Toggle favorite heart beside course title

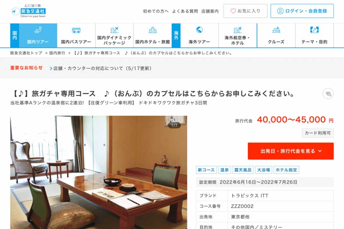328,94
